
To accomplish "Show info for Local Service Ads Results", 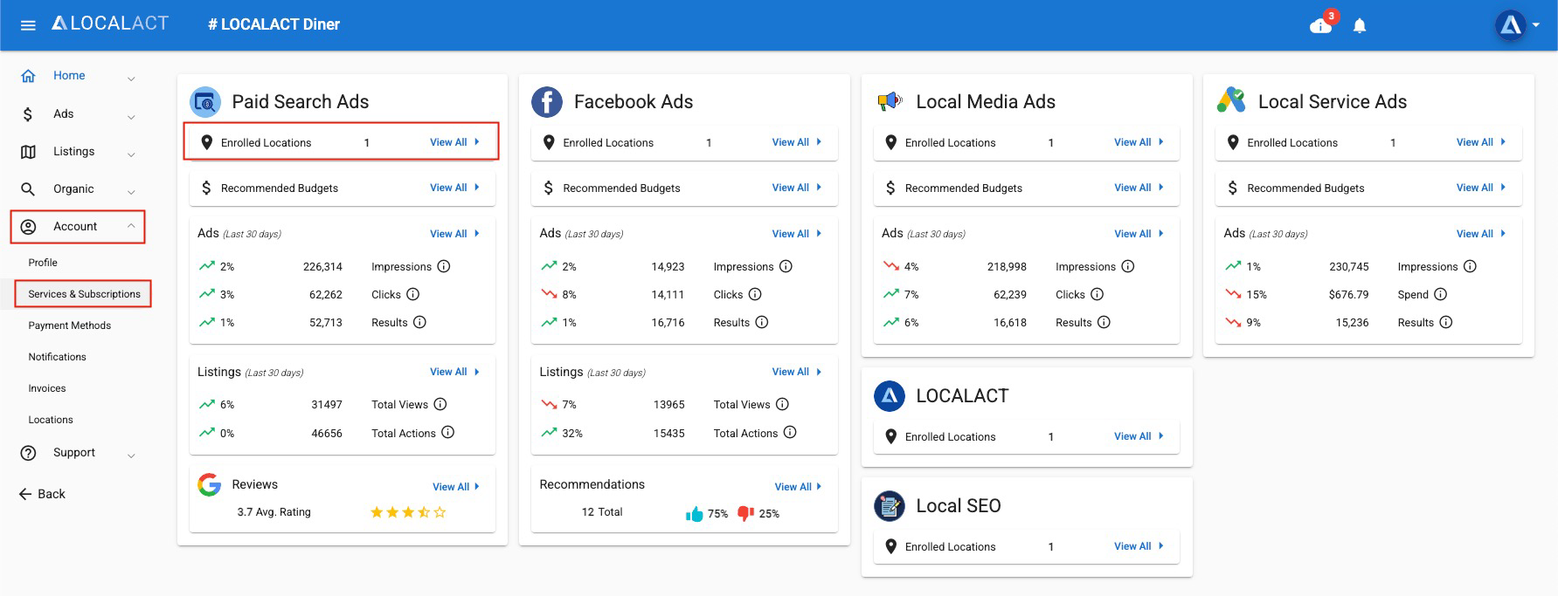I will pos(1446,322).
